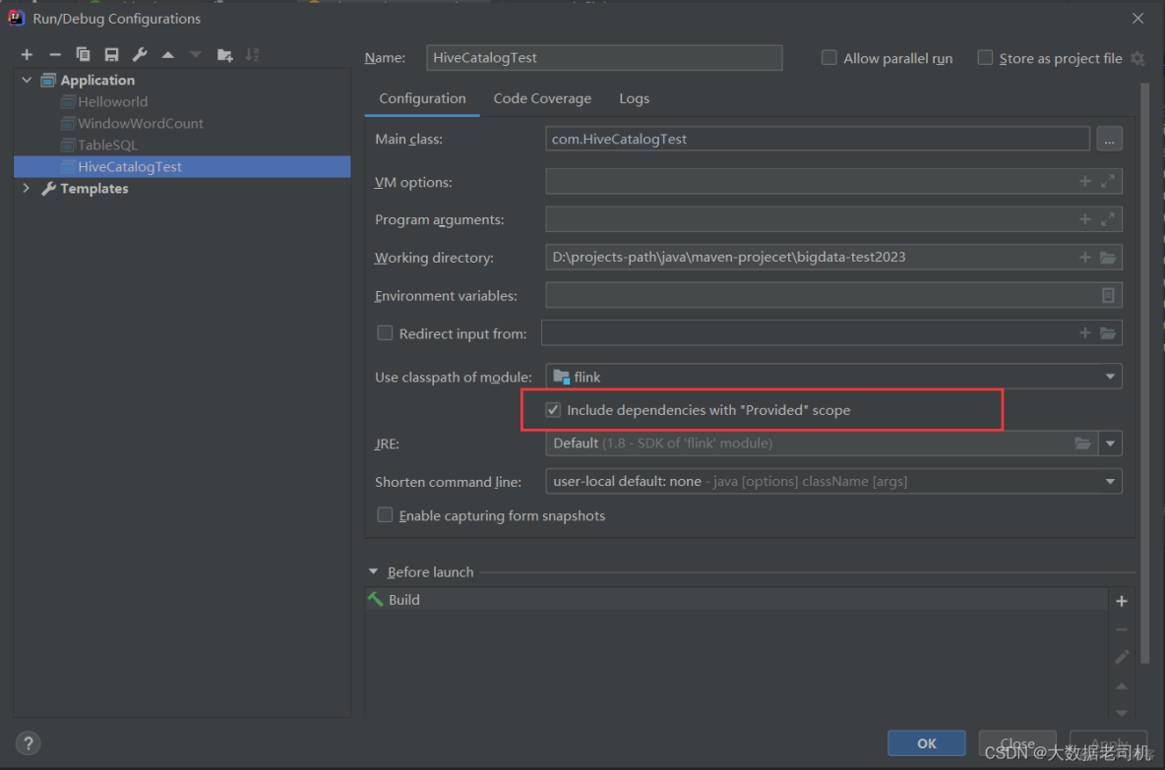This screenshot has width=1165, height=770.
Task: Add a new run configuration
Action: tap(27, 54)
